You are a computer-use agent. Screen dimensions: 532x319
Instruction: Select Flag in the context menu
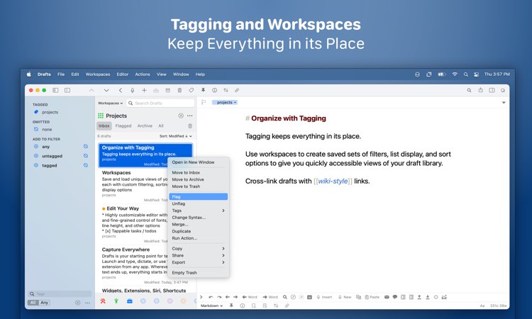pyautogui.click(x=198, y=196)
